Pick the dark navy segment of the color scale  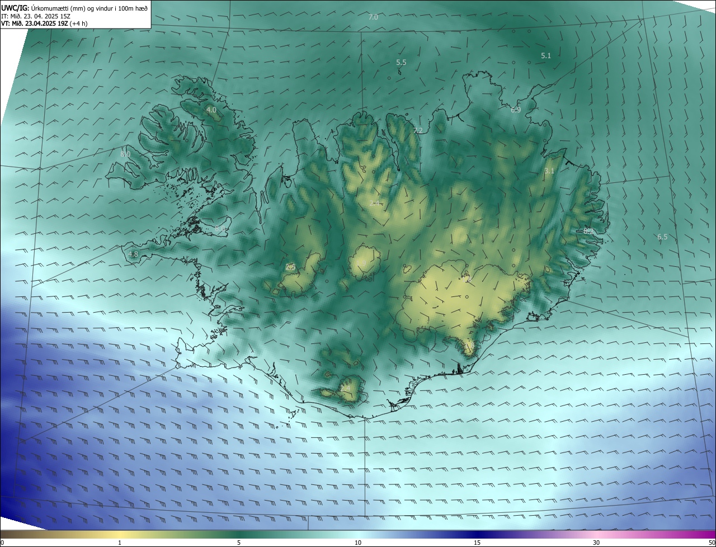[x=477, y=535]
